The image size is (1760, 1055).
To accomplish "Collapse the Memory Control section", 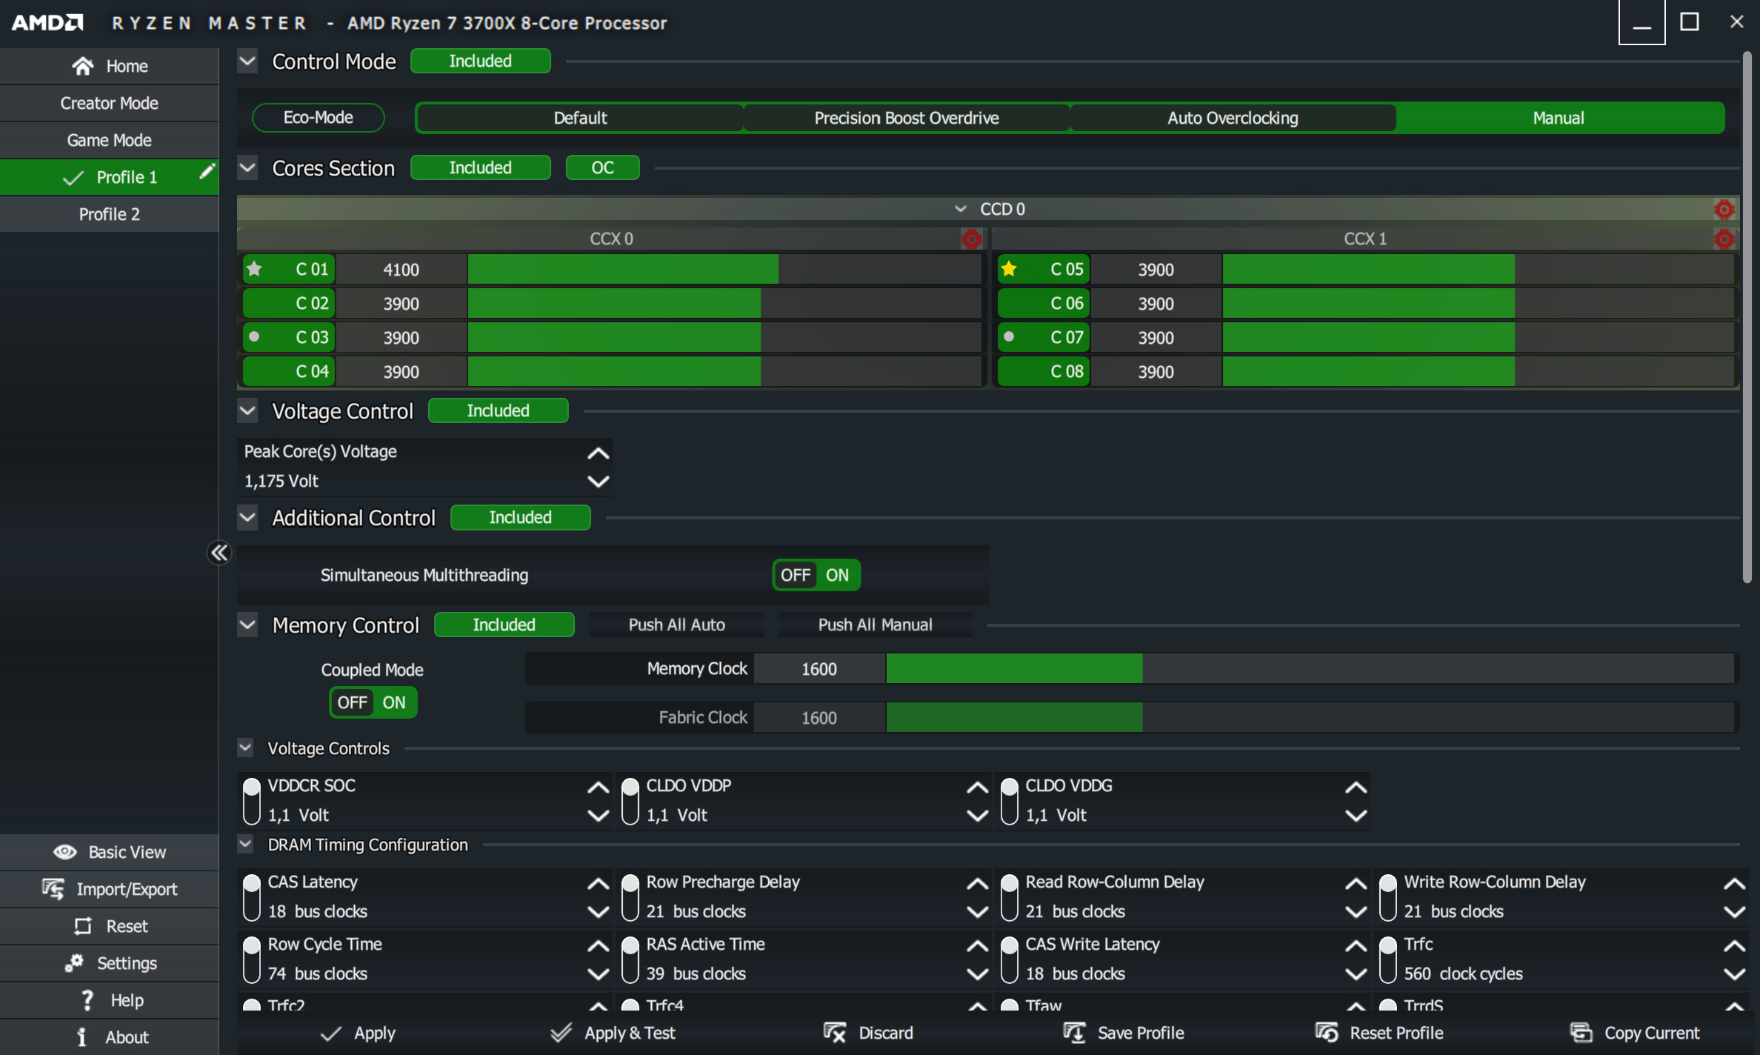I will [x=247, y=625].
